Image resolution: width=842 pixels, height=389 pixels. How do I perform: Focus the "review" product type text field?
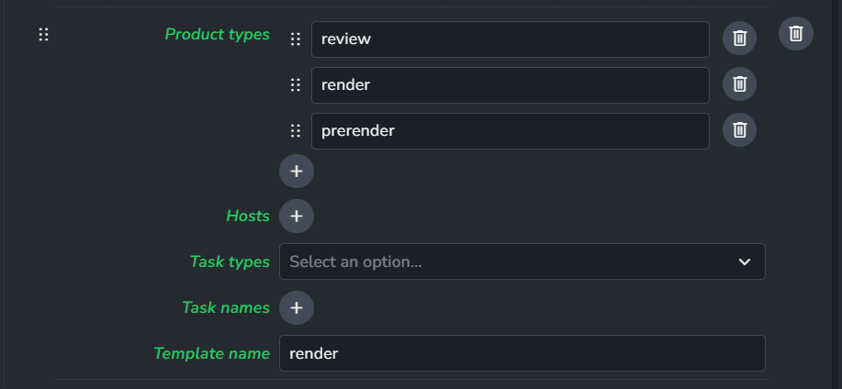coord(511,39)
